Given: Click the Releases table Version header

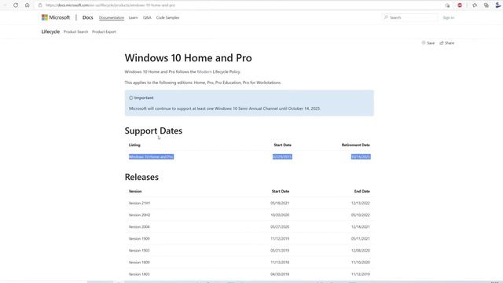Looking at the screenshot, I should coord(135,191).
